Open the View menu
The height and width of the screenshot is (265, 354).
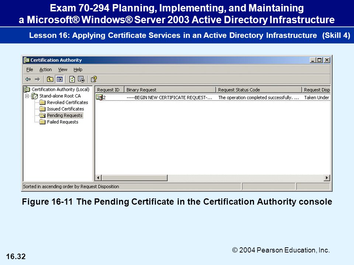[63, 70]
